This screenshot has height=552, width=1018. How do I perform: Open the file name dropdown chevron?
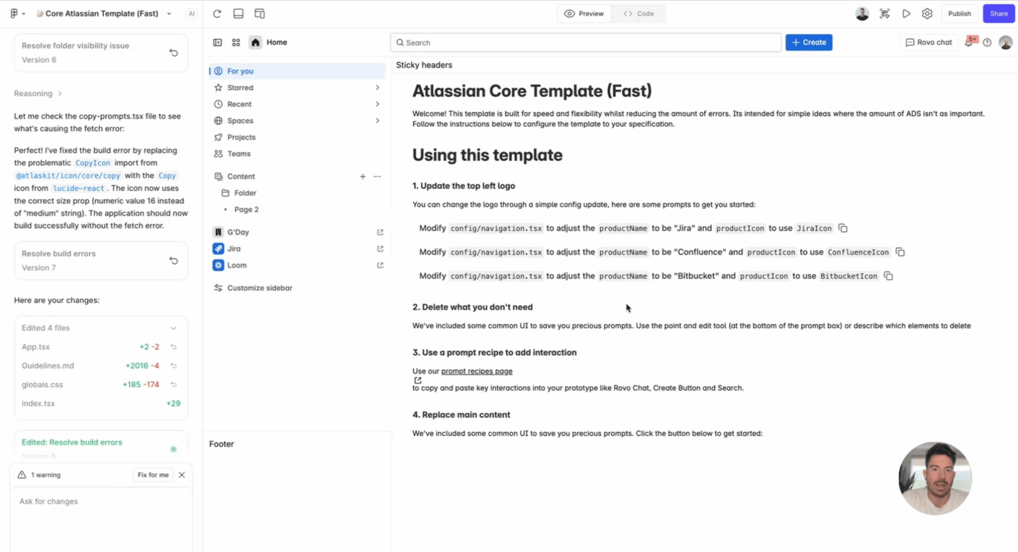coord(169,14)
